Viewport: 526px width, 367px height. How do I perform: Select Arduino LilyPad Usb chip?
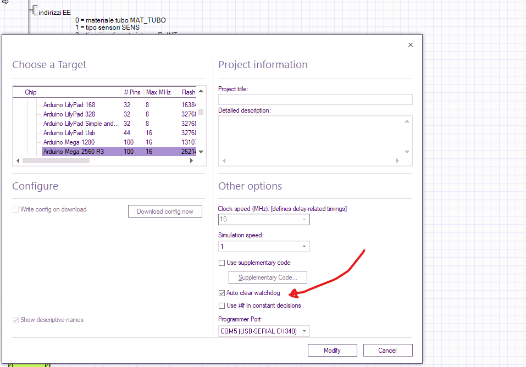69,133
